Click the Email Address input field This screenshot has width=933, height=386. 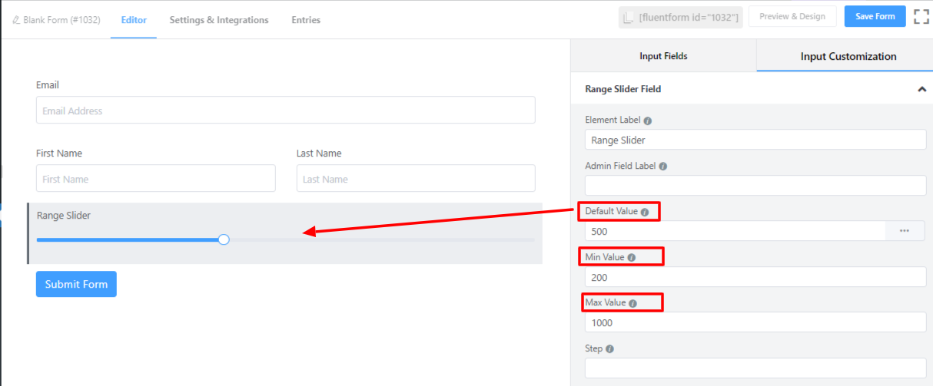(285, 111)
